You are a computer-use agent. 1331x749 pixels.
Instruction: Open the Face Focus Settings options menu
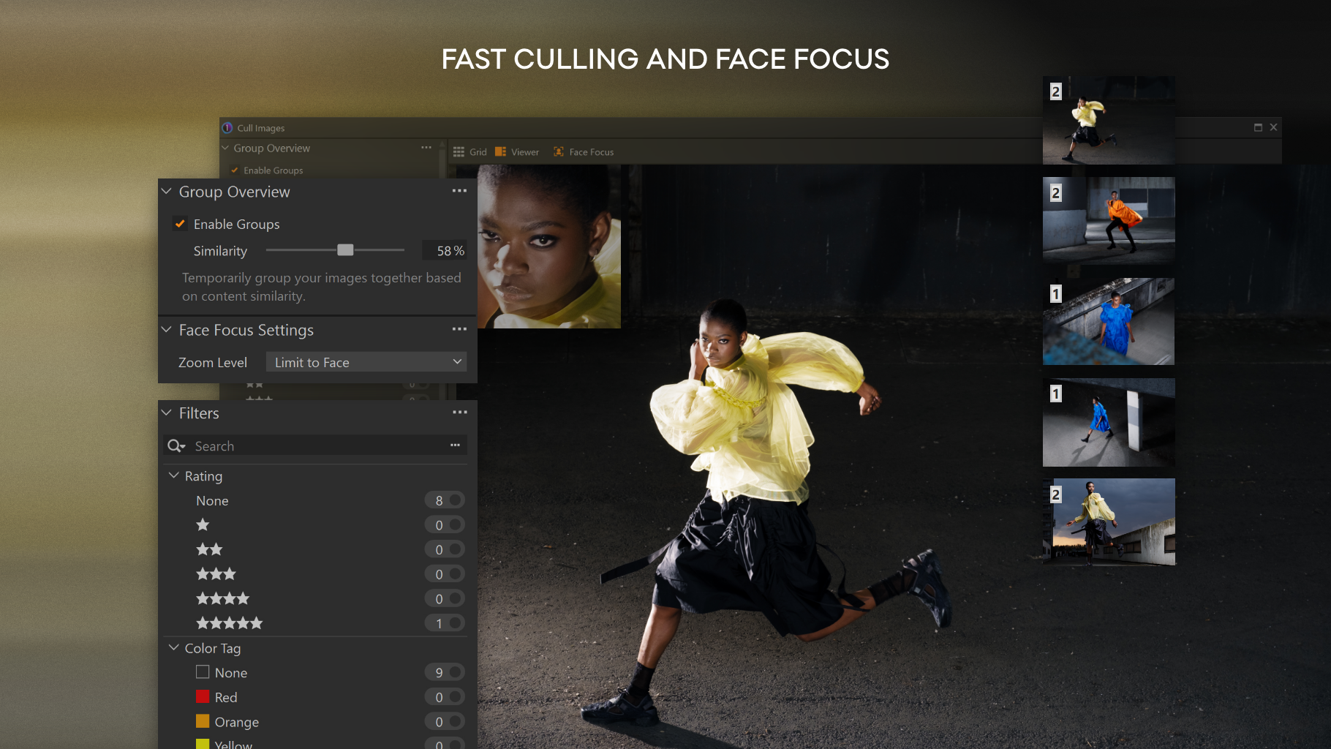click(x=459, y=329)
